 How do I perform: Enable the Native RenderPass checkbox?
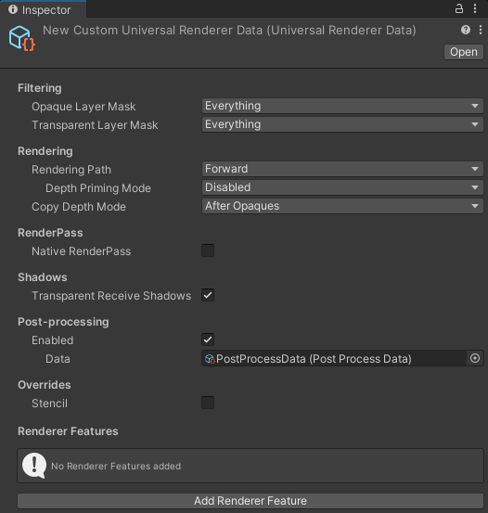pyautogui.click(x=208, y=250)
